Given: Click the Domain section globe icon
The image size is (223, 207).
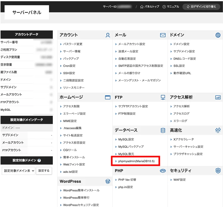Looking at the screenshot, I should (x=218, y=35).
